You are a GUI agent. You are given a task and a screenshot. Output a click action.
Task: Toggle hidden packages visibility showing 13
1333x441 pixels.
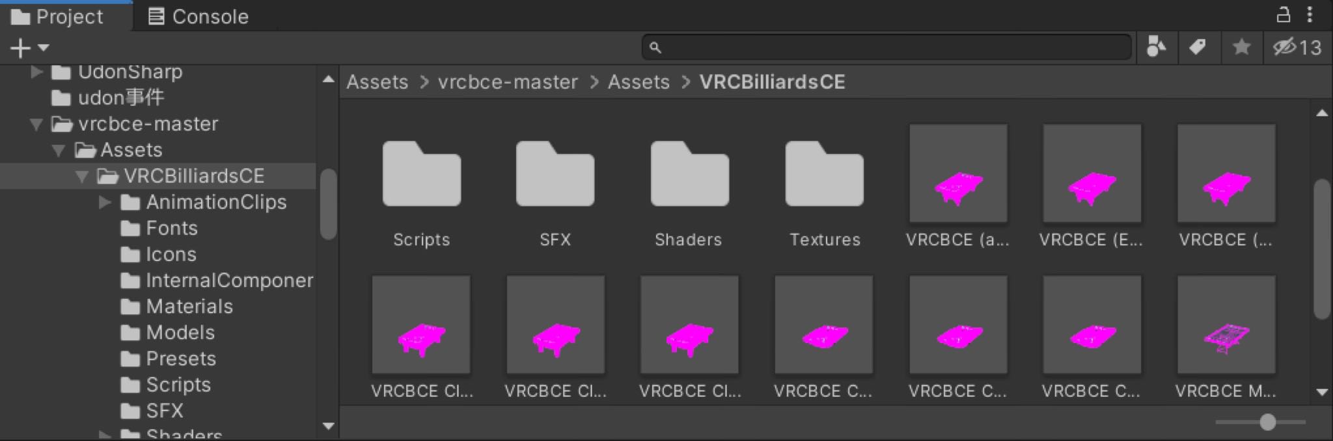click(1297, 47)
